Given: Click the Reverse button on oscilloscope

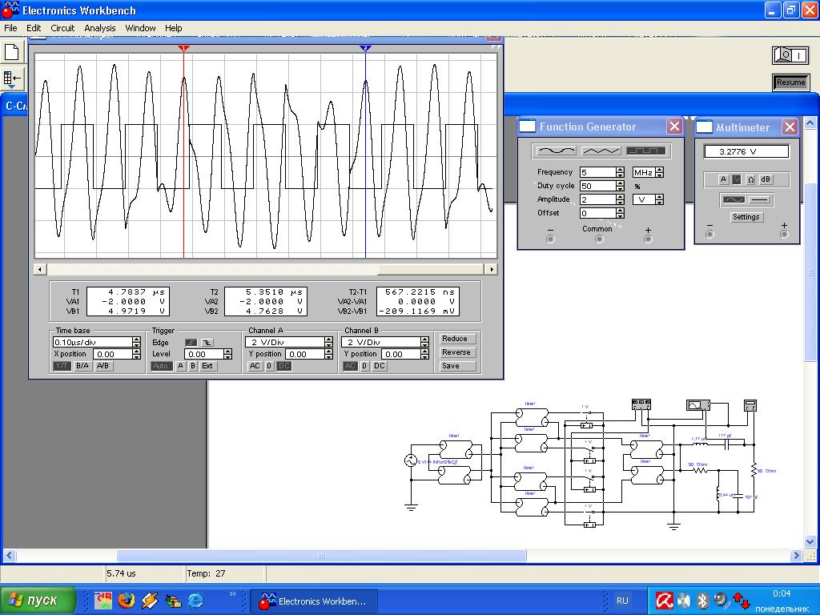Looking at the screenshot, I should tap(457, 352).
